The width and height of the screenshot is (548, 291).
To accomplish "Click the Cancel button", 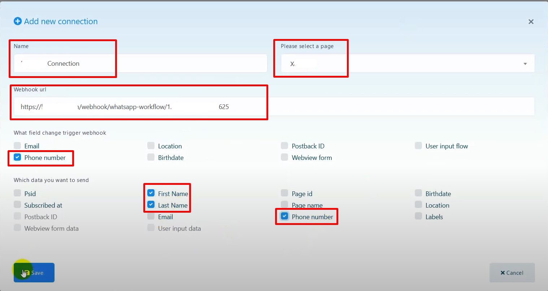I will (x=512, y=273).
